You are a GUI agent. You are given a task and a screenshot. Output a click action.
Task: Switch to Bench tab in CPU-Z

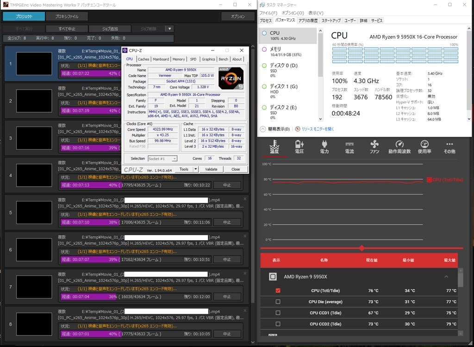tap(223, 59)
